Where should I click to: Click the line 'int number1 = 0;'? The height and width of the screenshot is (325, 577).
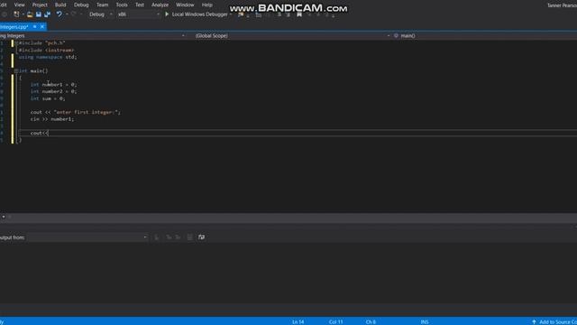tap(54, 85)
